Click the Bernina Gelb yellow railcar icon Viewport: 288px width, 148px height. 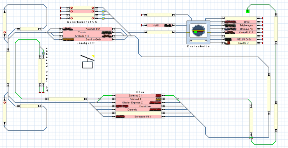[68, 39]
